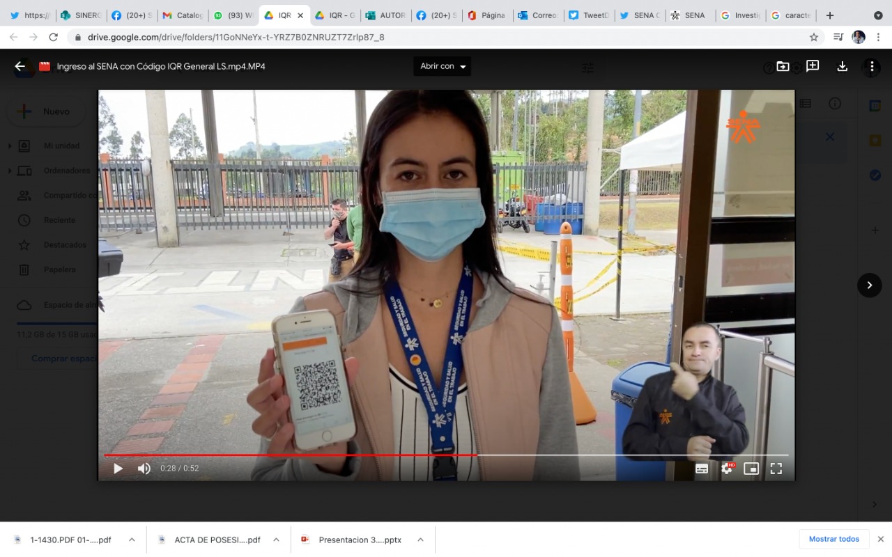Mute the video volume
Screen dimensions: 892x557
(x=144, y=469)
